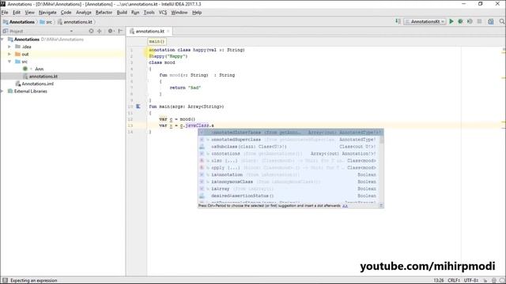
Task: Open the View menu
Action: [30, 13]
